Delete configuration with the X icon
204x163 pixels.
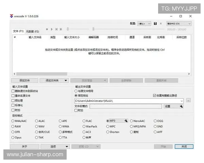pyautogui.click(x=161, y=23)
